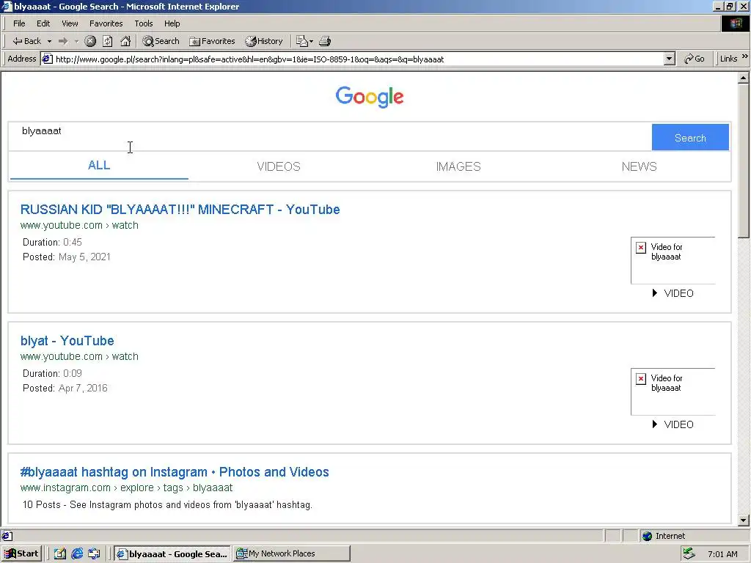Image resolution: width=751 pixels, height=563 pixels.
Task: Click the 'Posted: Apr 7, 2016' text
Action: 65,389
